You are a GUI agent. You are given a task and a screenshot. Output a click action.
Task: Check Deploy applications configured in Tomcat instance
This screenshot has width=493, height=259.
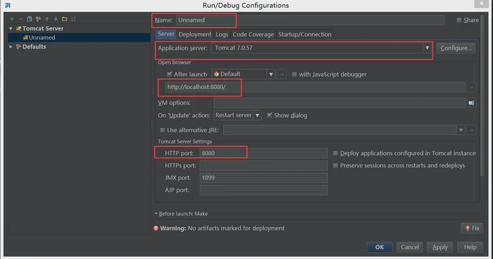pyautogui.click(x=335, y=153)
